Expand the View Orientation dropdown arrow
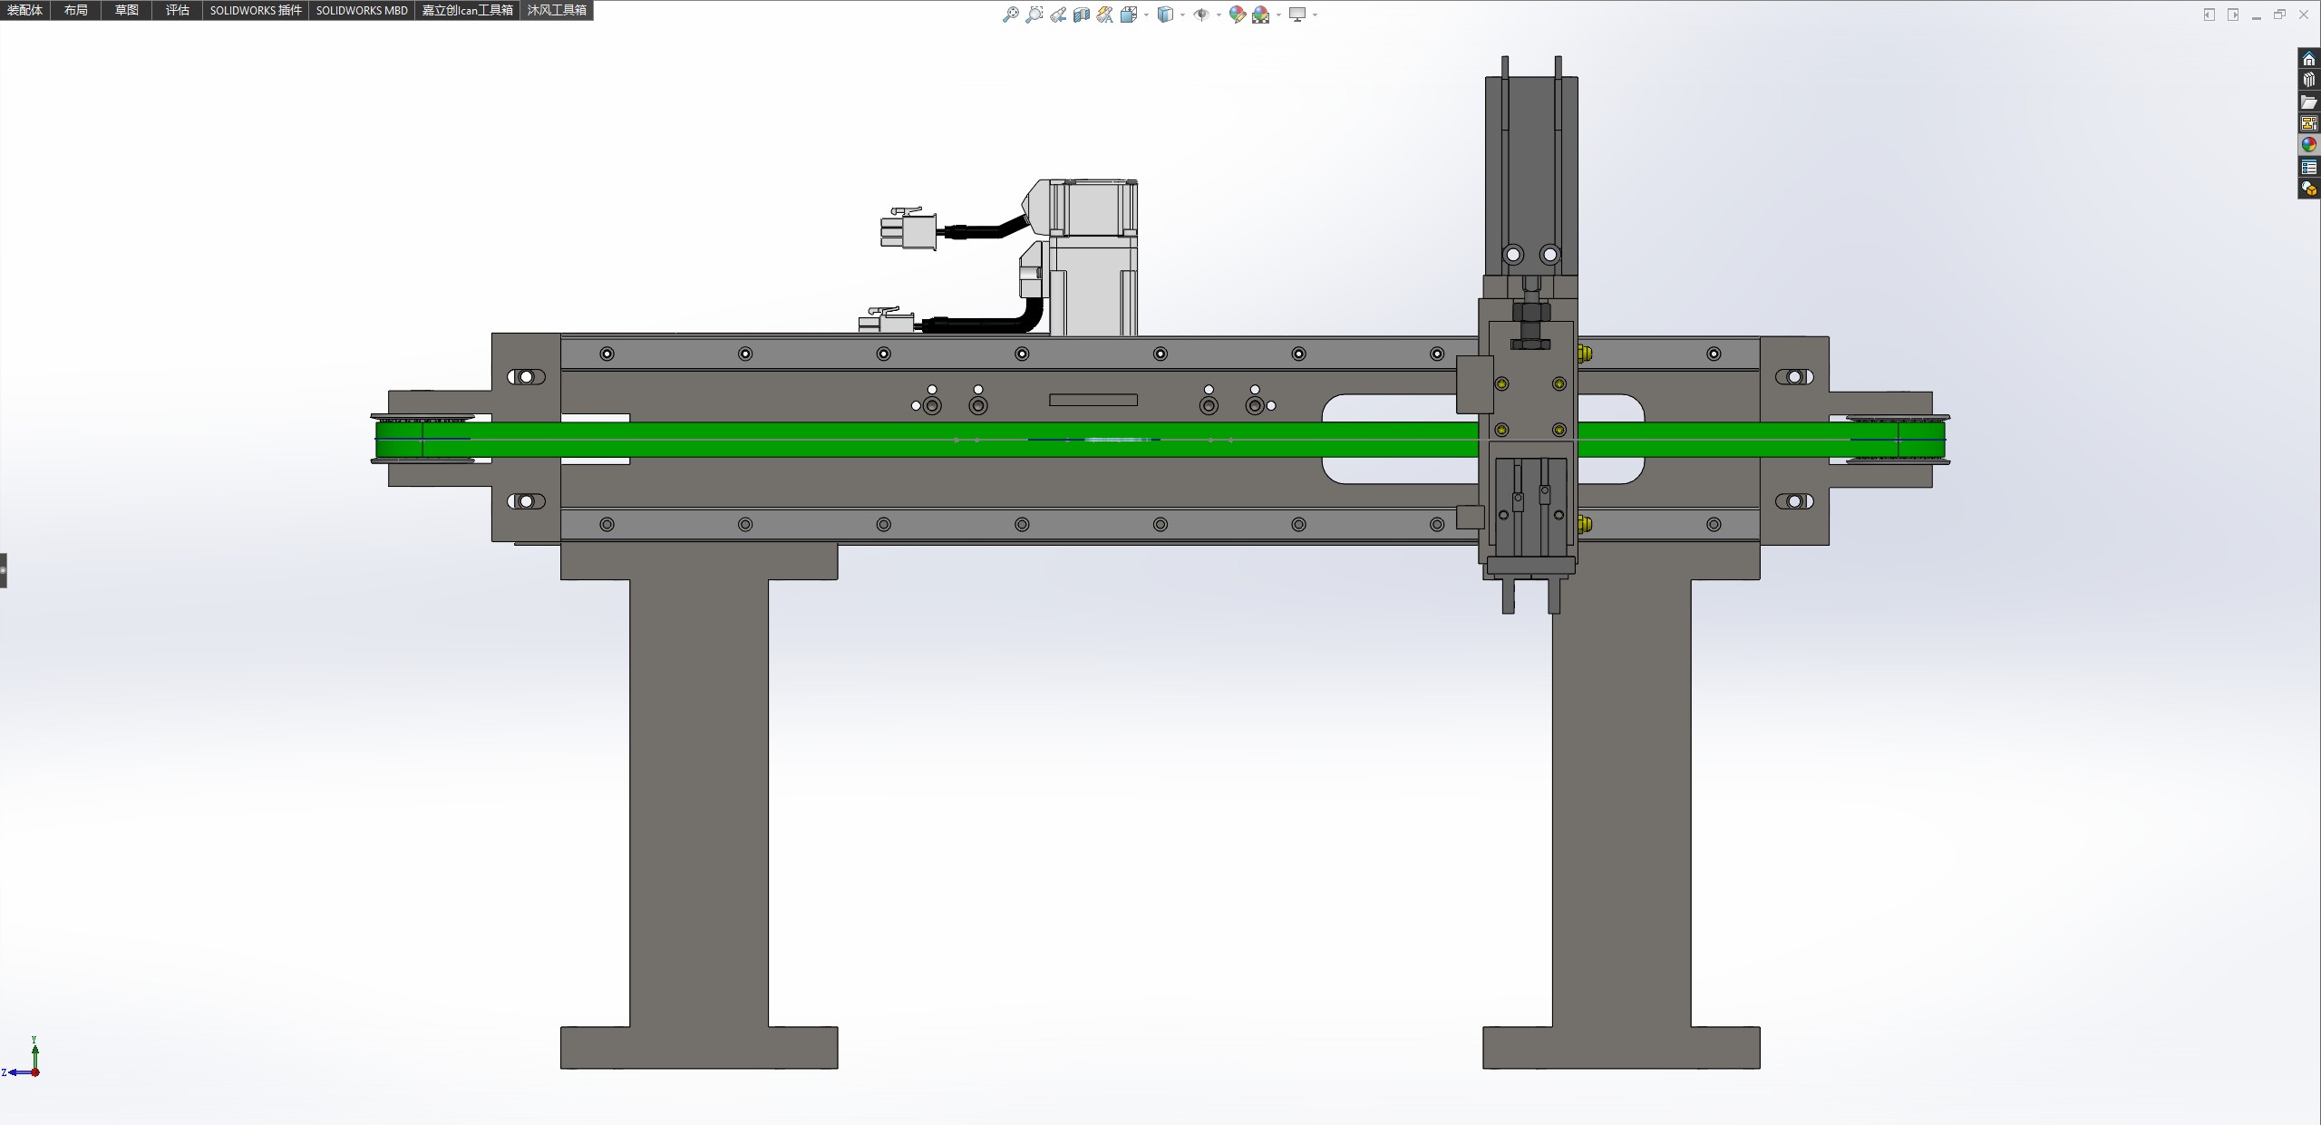The height and width of the screenshot is (1125, 2321). tap(1147, 15)
